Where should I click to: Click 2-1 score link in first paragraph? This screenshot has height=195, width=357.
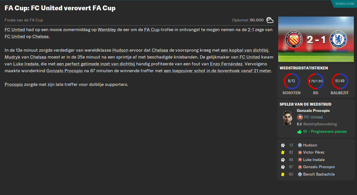click(251, 30)
